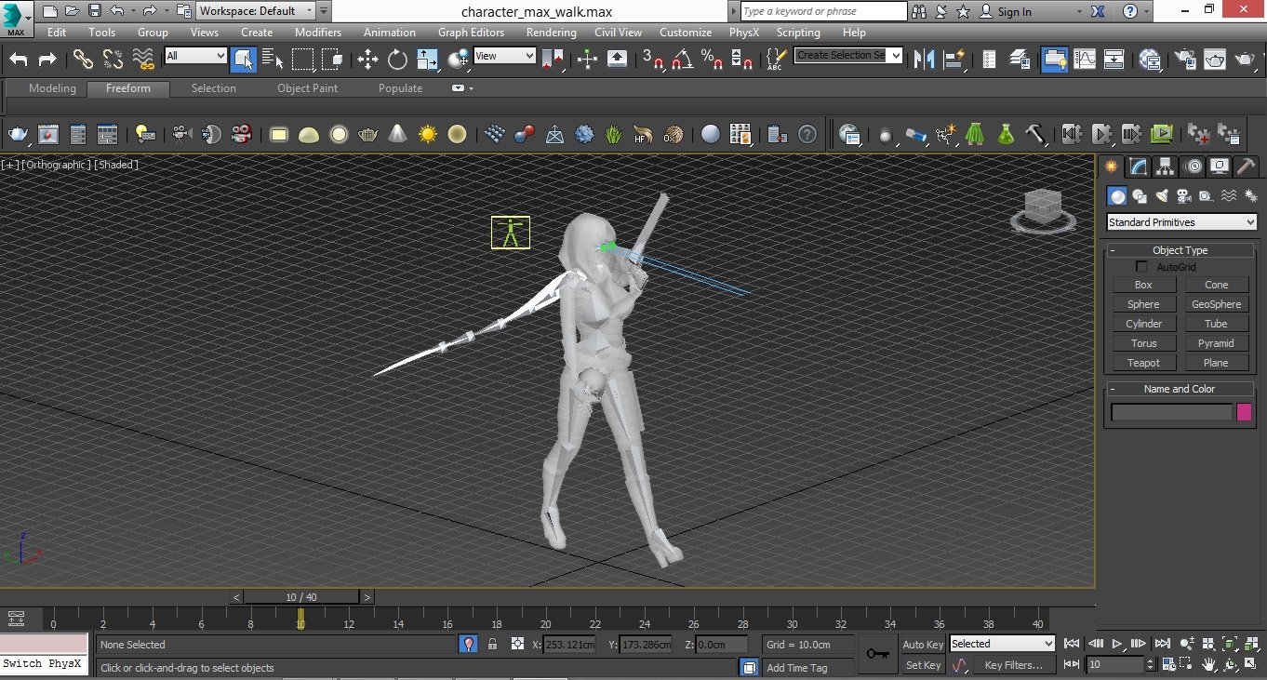The height and width of the screenshot is (680, 1267).
Task: Select the Select and Link chain tool
Action: (x=83, y=60)
